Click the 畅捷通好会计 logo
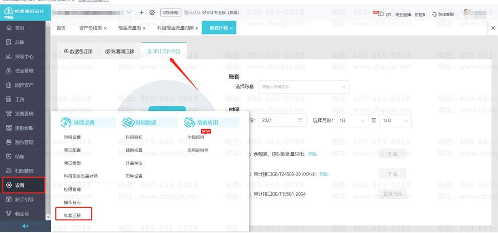The width and height of the screenshot is (498, 233). (24, 13)
